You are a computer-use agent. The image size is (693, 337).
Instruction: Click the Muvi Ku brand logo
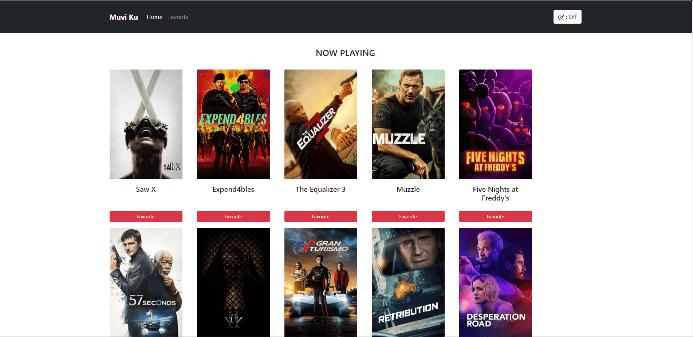click(x=123, y=17)
